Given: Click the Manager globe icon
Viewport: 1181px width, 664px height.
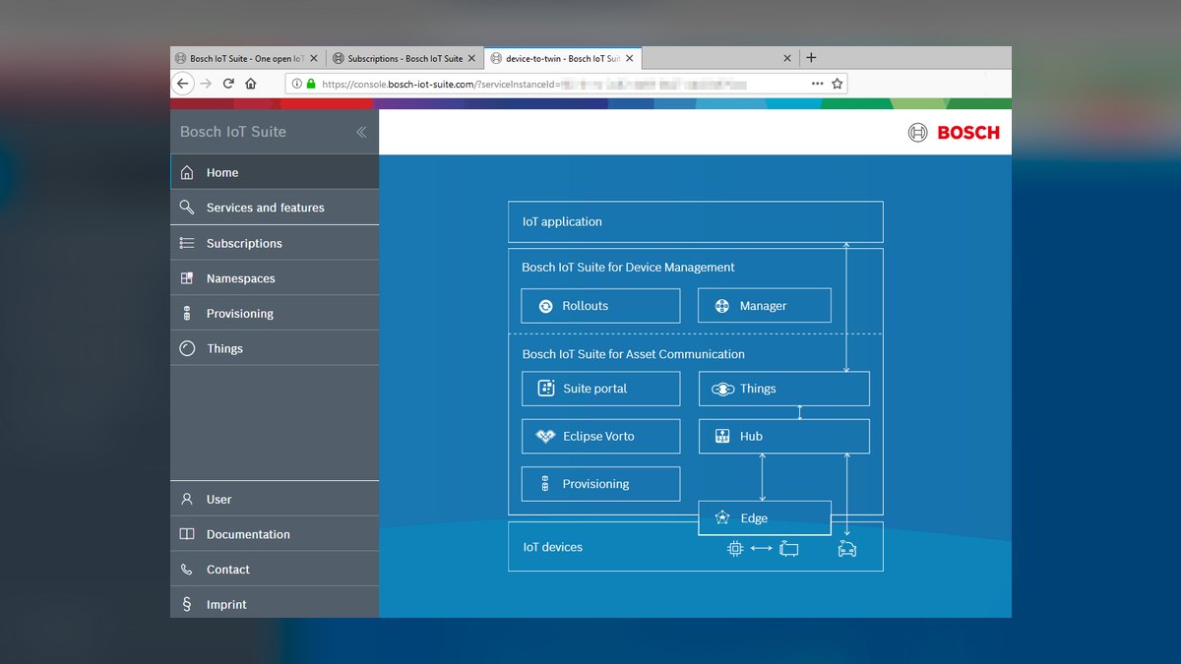Looking at the screenshot, I should tap(721, 306).
